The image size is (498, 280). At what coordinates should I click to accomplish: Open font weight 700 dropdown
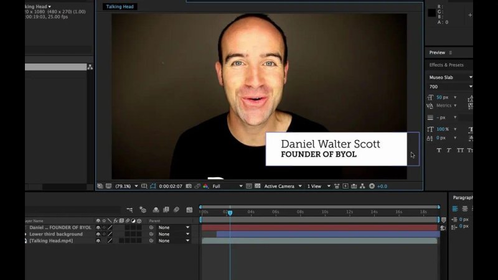coord(449,86)
